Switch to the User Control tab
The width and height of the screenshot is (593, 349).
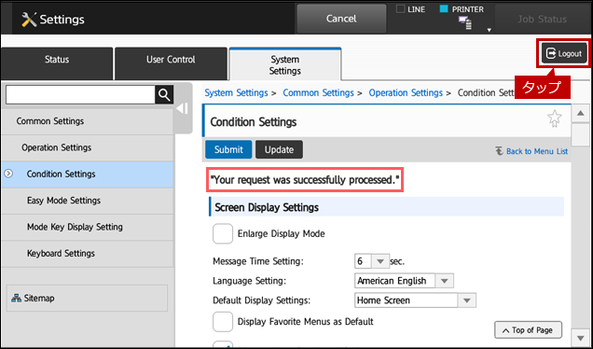[x=171, y=63]
